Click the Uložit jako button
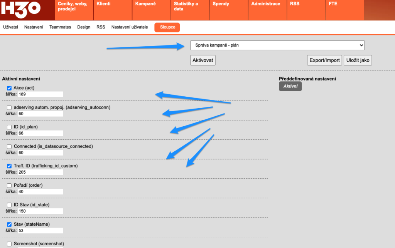Screen dimensions: 395x248 [x=358, y=60]
